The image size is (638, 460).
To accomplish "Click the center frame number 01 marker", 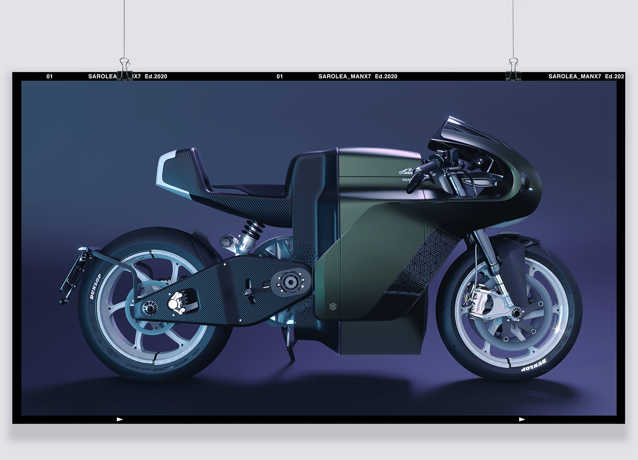I will click(x=280, y=76).
